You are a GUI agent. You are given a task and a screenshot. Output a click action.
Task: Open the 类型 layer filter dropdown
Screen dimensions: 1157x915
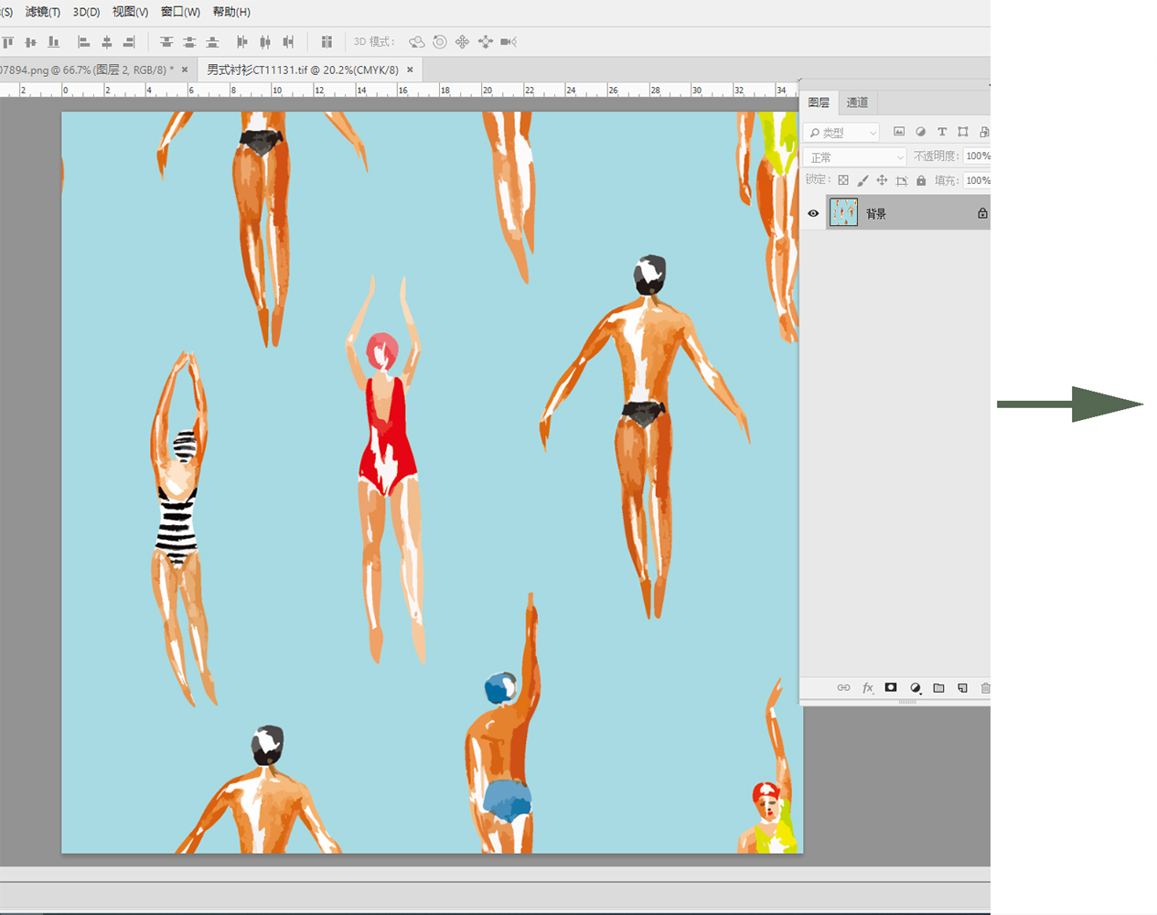(841, 133)
